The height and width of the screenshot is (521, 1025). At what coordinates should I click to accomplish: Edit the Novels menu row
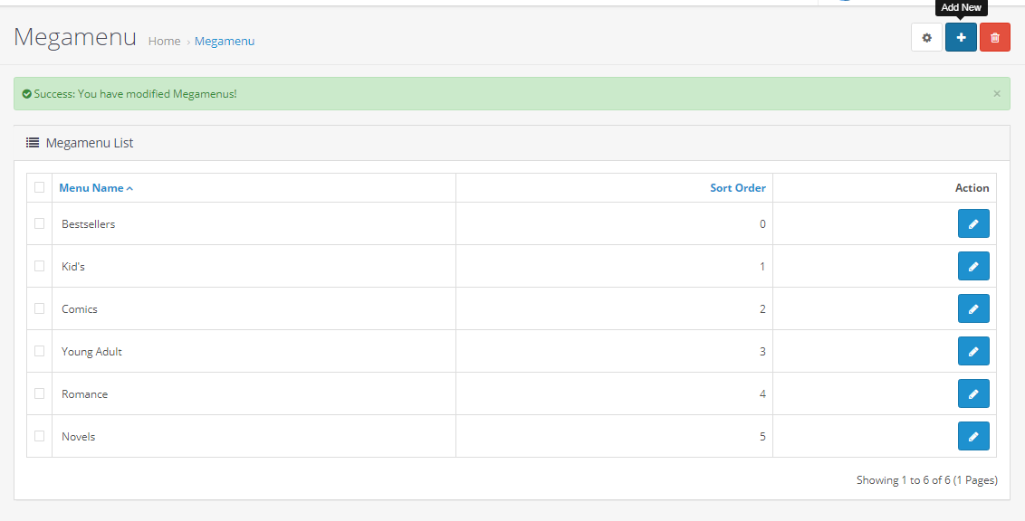tap(973, 436)
